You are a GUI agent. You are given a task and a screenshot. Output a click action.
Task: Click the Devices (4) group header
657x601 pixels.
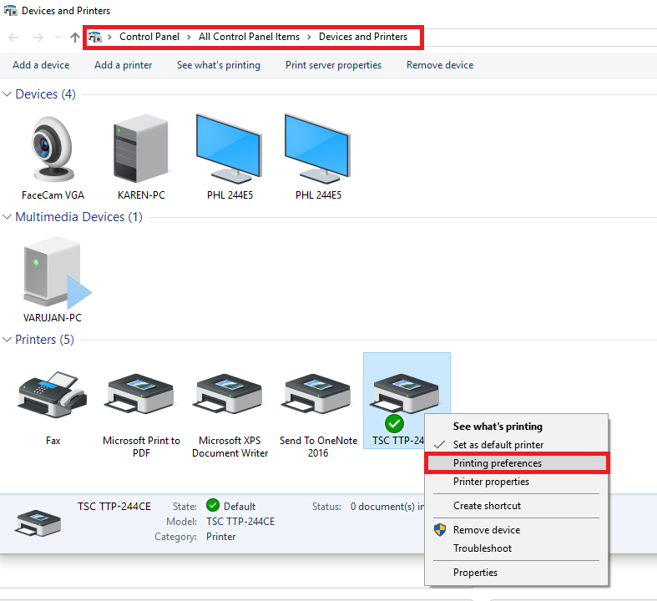pos(46,94)
